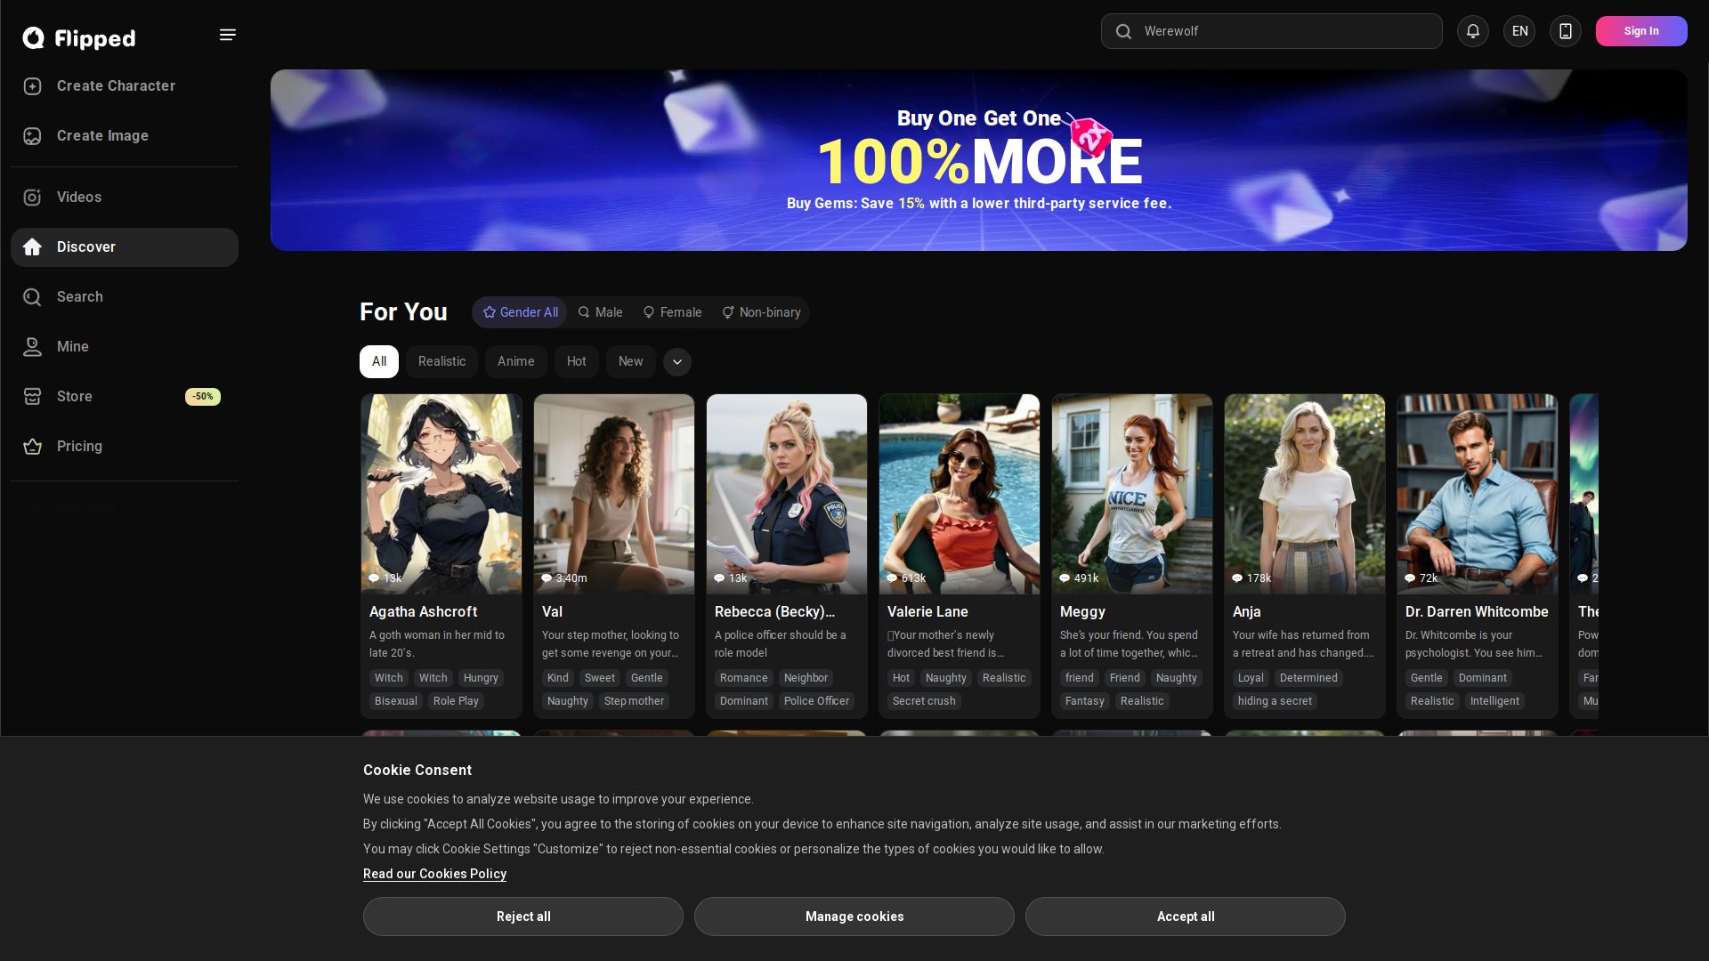Open the mobile app phone icon

pyautogui.click(x=1566, y=31)
